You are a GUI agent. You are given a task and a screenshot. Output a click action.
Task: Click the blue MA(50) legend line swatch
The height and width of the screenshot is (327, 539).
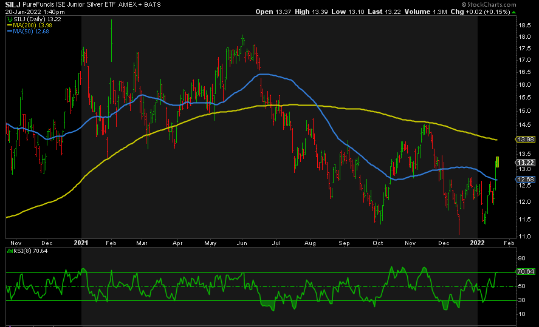10,31
